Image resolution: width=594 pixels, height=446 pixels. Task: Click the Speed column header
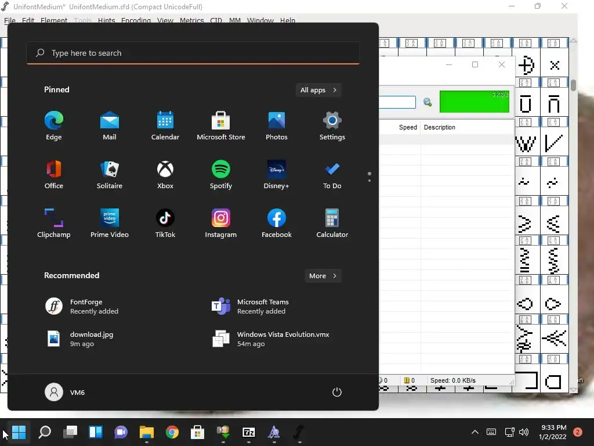pos(408,127)
